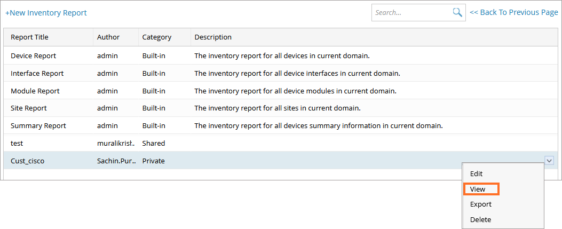This screenshot has height=229, width=562.
Task: Click the Description column header
Action: [x=213, y=37]
